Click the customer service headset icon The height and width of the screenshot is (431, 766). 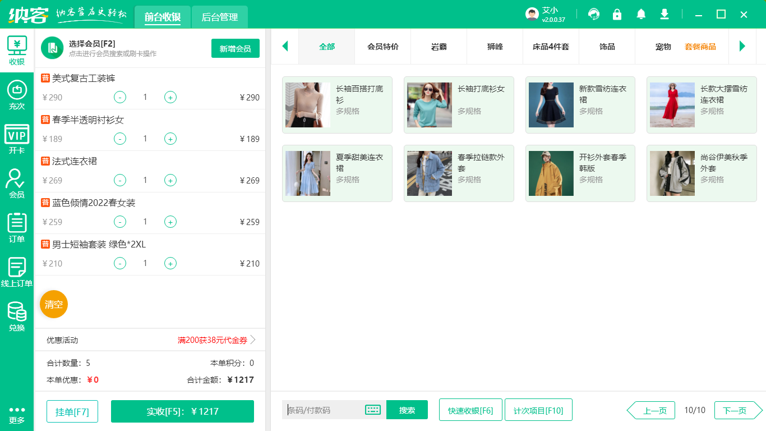tap(593, 14)
